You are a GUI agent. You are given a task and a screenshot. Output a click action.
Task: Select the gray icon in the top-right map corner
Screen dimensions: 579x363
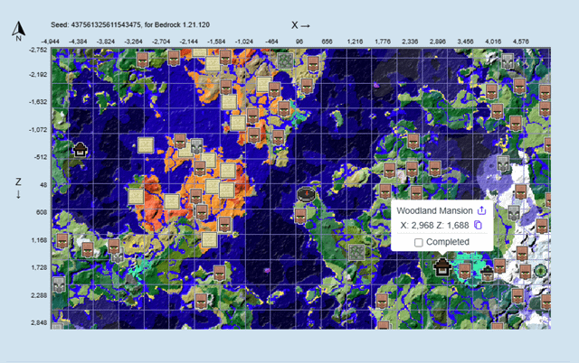tap(507, 61)
